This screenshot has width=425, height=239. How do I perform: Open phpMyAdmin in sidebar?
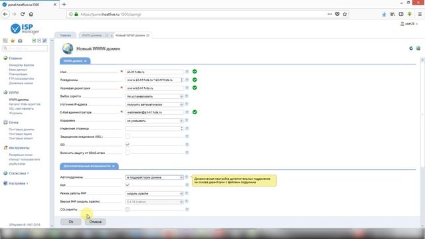pos(17,164)
